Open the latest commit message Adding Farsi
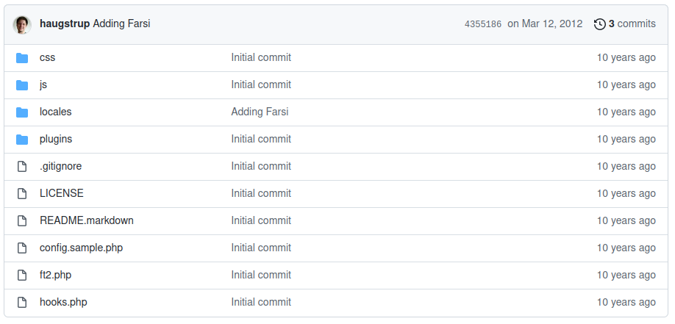 tap(121, 24)
